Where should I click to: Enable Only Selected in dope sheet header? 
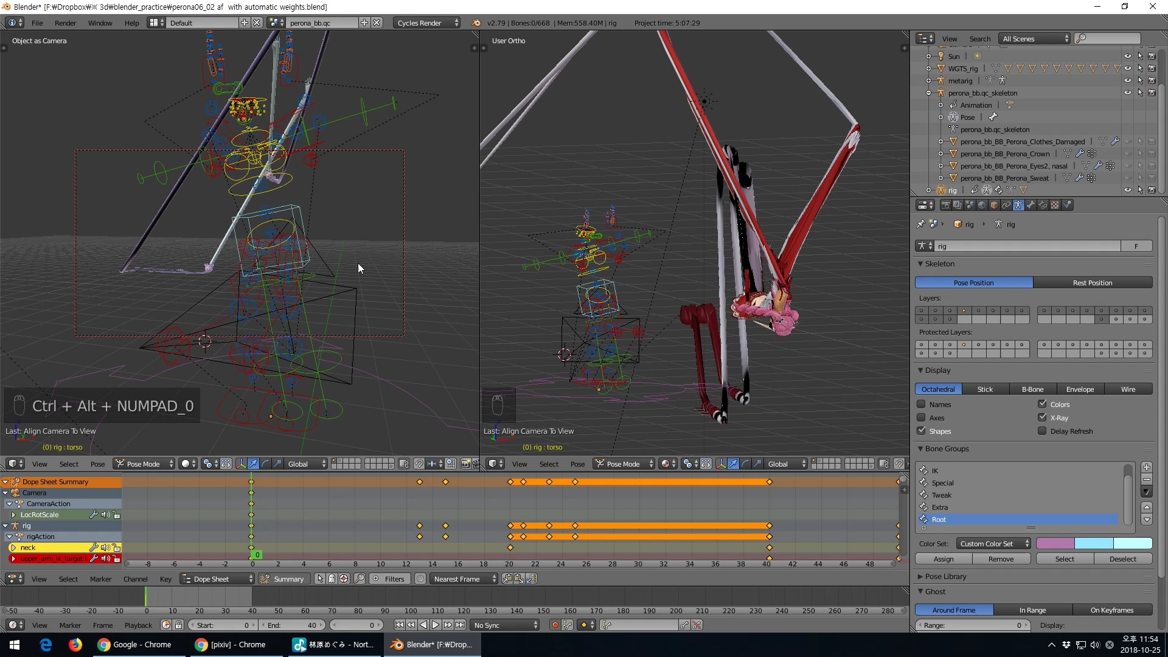pyautogui.click(x=320, y=579)
